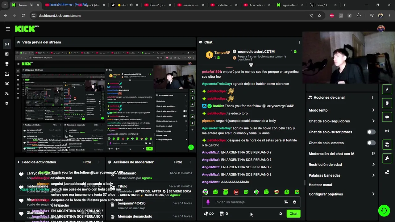Click the stream preview thumbnail
395x222 pixels.
(105, 101)
